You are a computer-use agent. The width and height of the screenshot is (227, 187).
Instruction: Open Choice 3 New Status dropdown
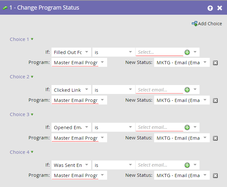(205, 138)
